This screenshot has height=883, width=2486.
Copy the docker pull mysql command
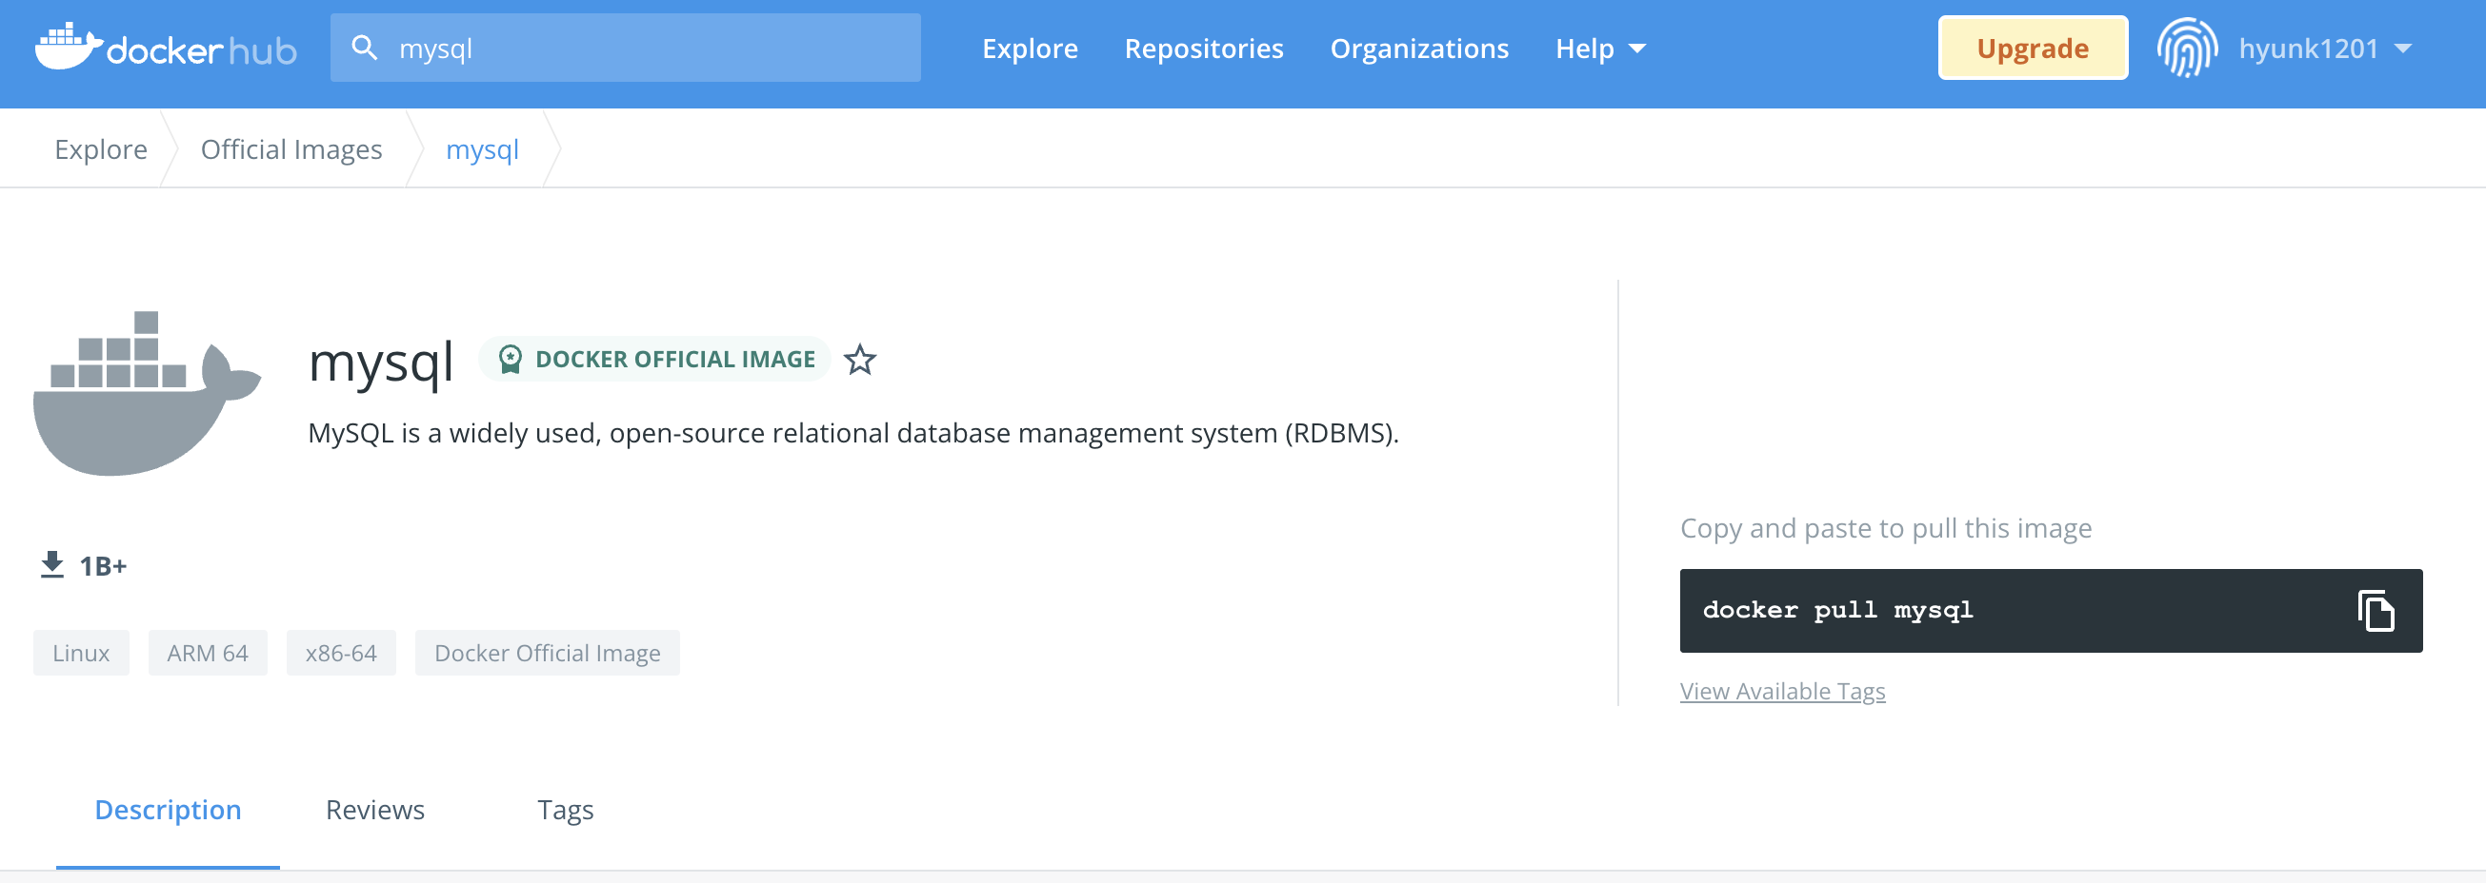coord(2376,610)
